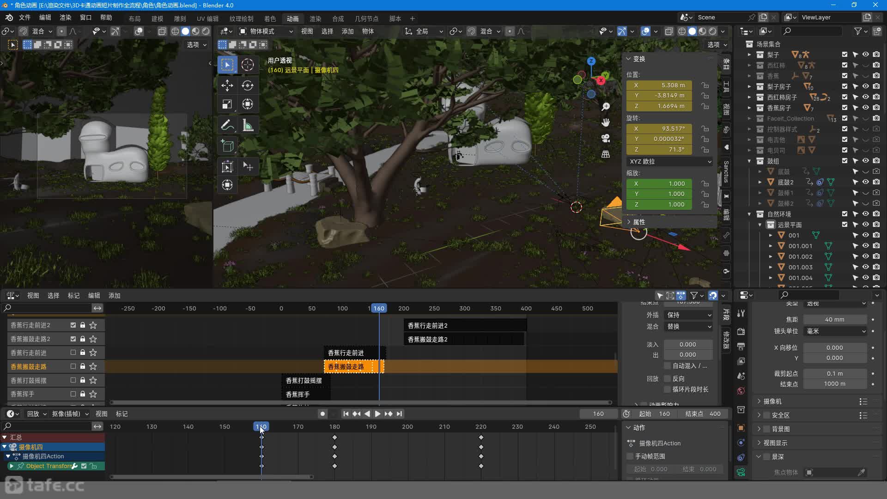The width and height of the screenshot is (887, 499).
Task: Select the Scale tool
Action: tap(227, 104)
